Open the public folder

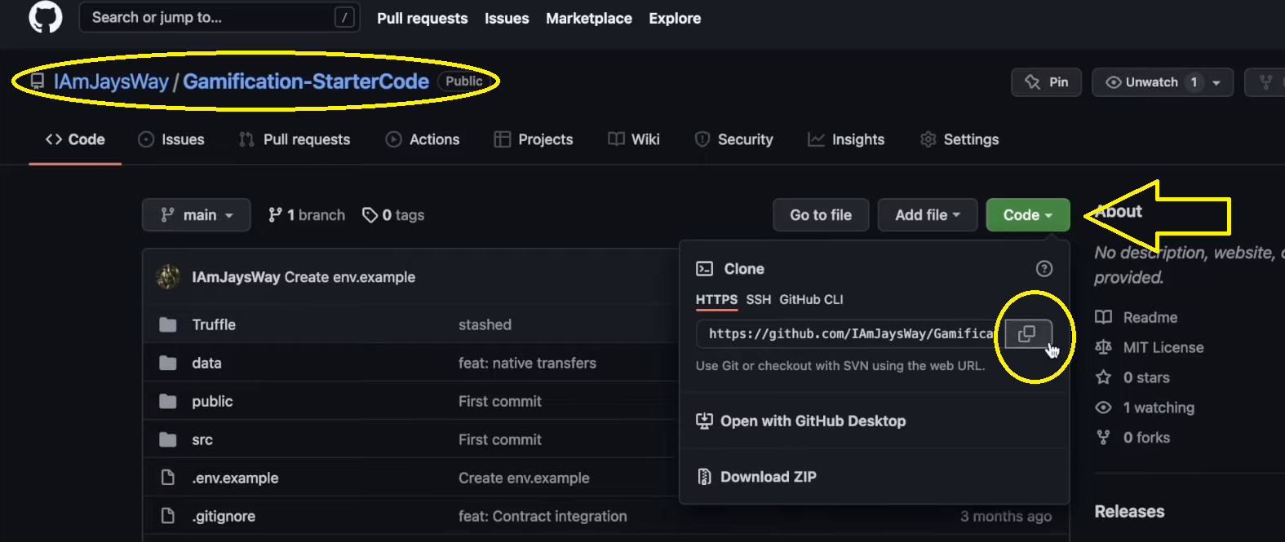[x=212, y=401]
